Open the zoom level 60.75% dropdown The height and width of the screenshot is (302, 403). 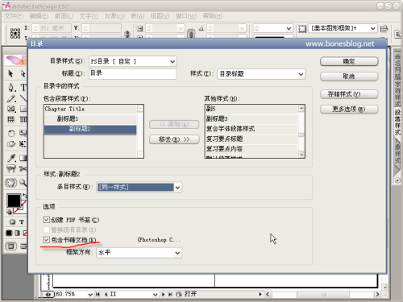click(90, 295)
